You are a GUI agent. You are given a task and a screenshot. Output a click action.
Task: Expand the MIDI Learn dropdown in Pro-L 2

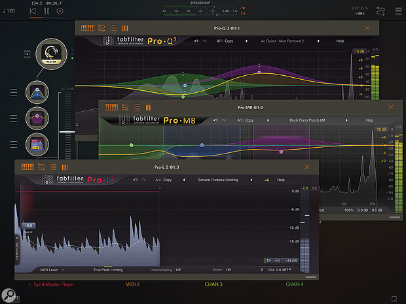[52, 269]
